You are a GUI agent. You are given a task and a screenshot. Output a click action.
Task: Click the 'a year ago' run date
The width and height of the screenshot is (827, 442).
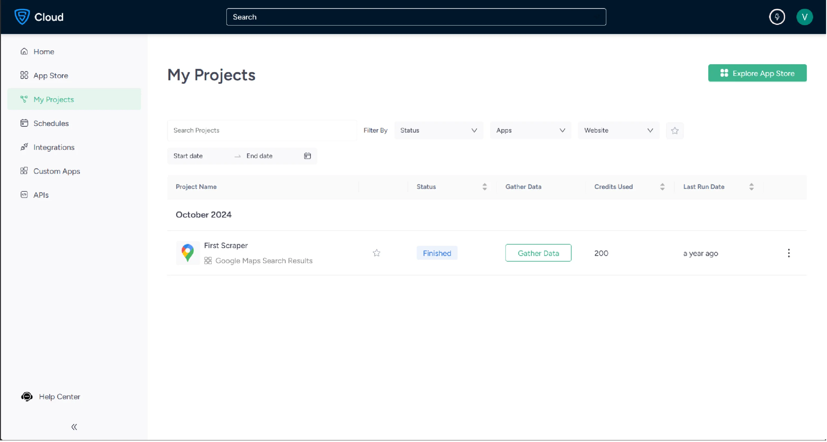[700, 253]
